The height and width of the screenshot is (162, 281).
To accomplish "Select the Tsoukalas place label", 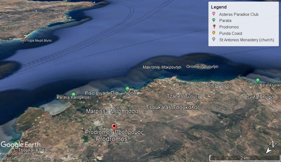I will [173, 107].
